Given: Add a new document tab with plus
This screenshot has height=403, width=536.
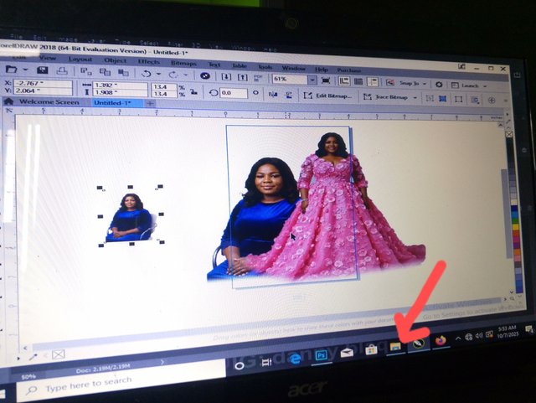Looking at the screenshot, I should click(x=150, y=103).
